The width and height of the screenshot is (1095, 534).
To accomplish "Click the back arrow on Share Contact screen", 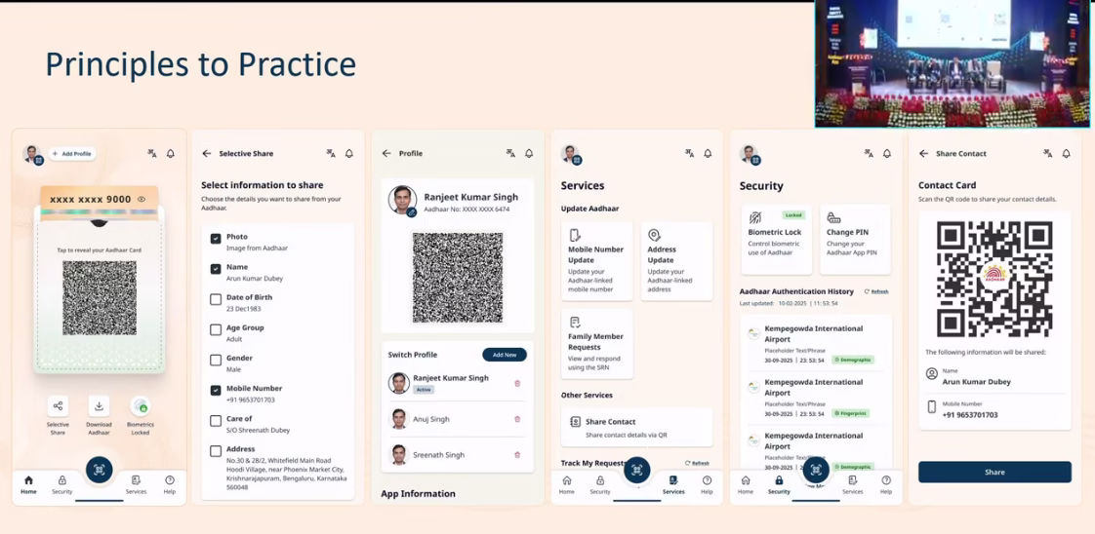I will pos(924,154).
